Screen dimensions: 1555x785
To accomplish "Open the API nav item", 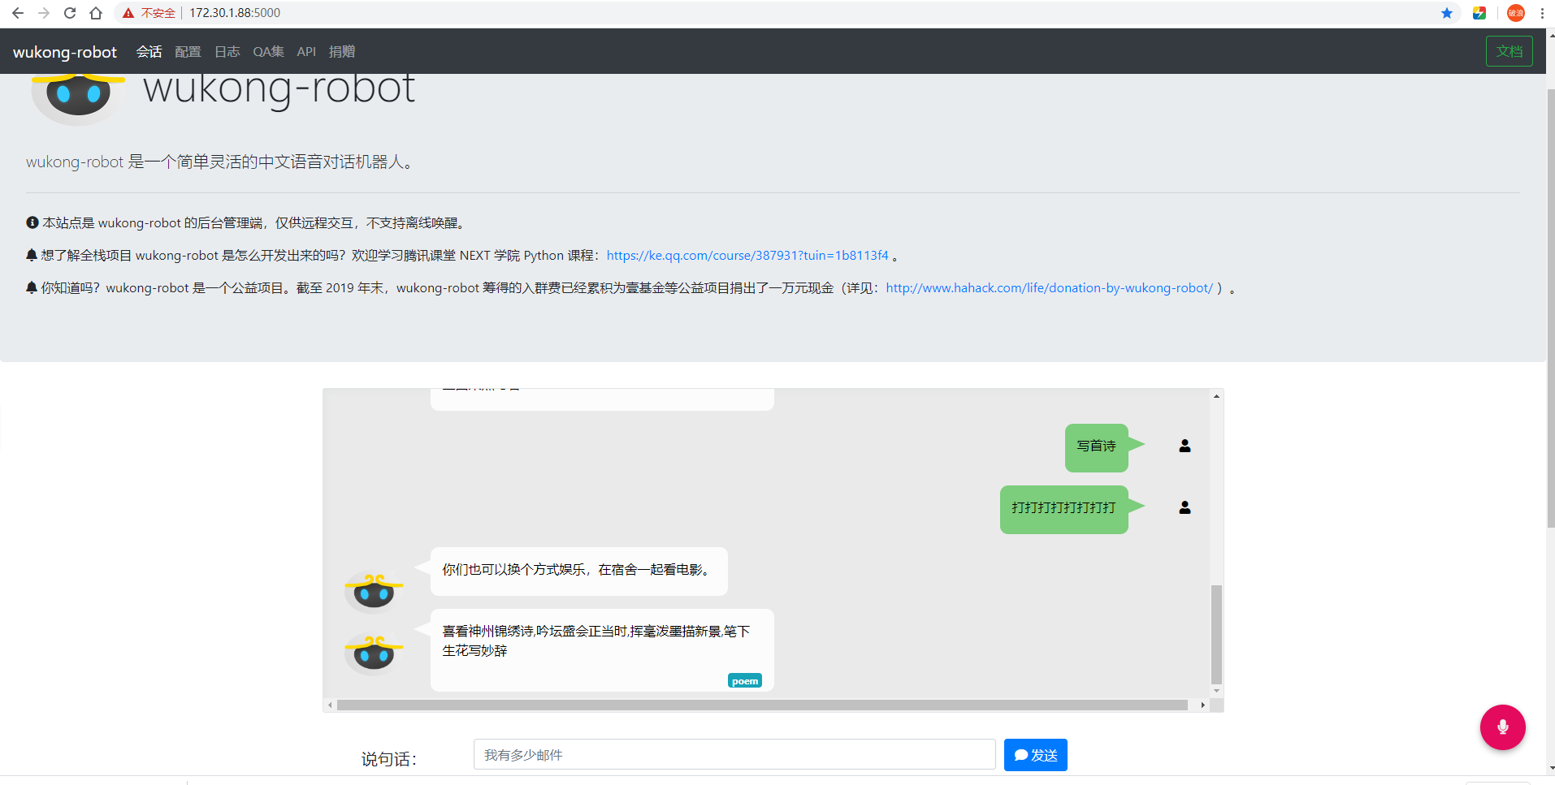I will (306, 52).
